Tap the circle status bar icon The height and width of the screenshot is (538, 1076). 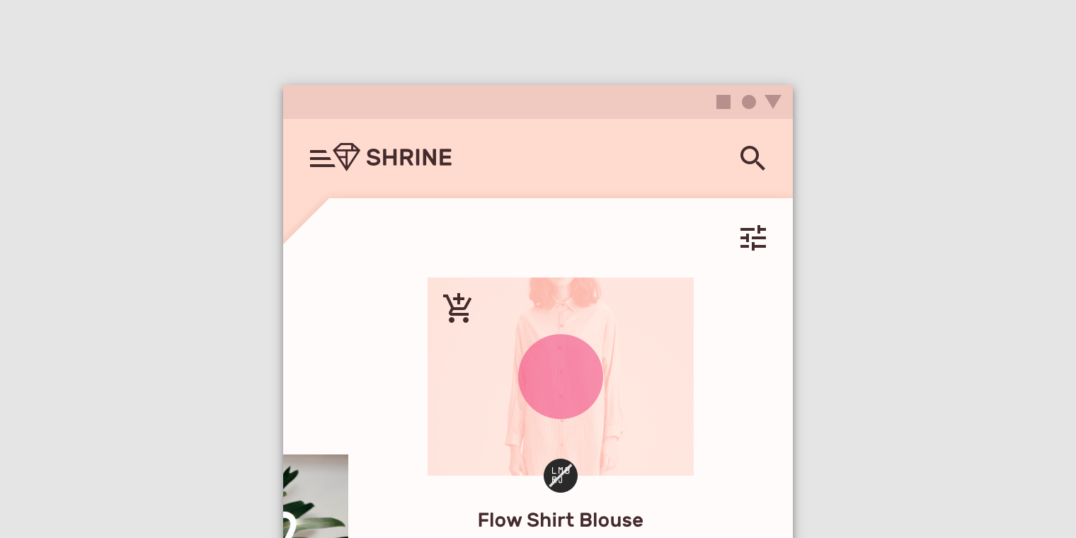click(749, 102)
